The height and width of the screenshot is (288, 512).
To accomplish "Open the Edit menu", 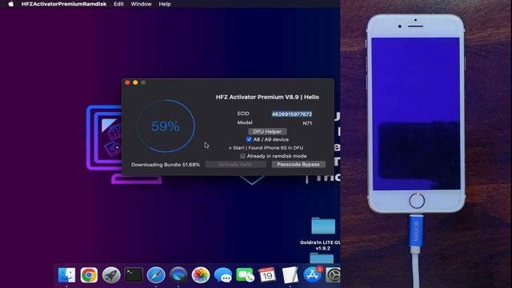I will (118, 4).
